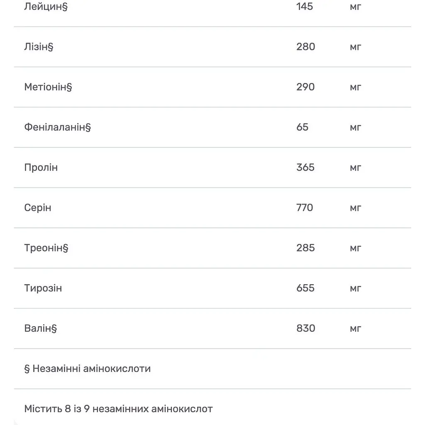Viewport: 425px width, 425px height.
Task: Click the § Незамінні амінокислоти footnote
Action: 88,369
